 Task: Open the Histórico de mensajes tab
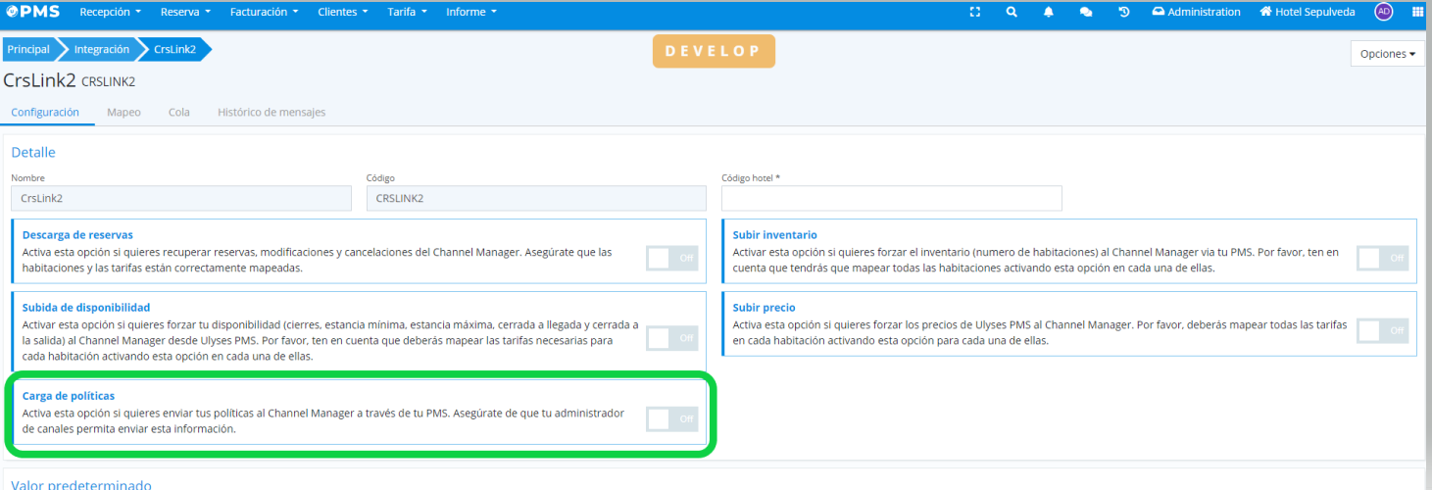272,112
